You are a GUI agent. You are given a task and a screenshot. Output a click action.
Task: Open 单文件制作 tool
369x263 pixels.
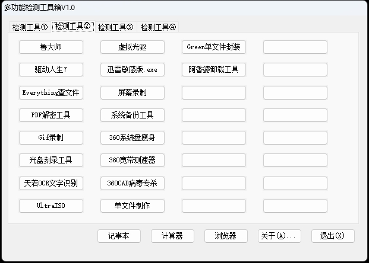[x=133, y=206]
